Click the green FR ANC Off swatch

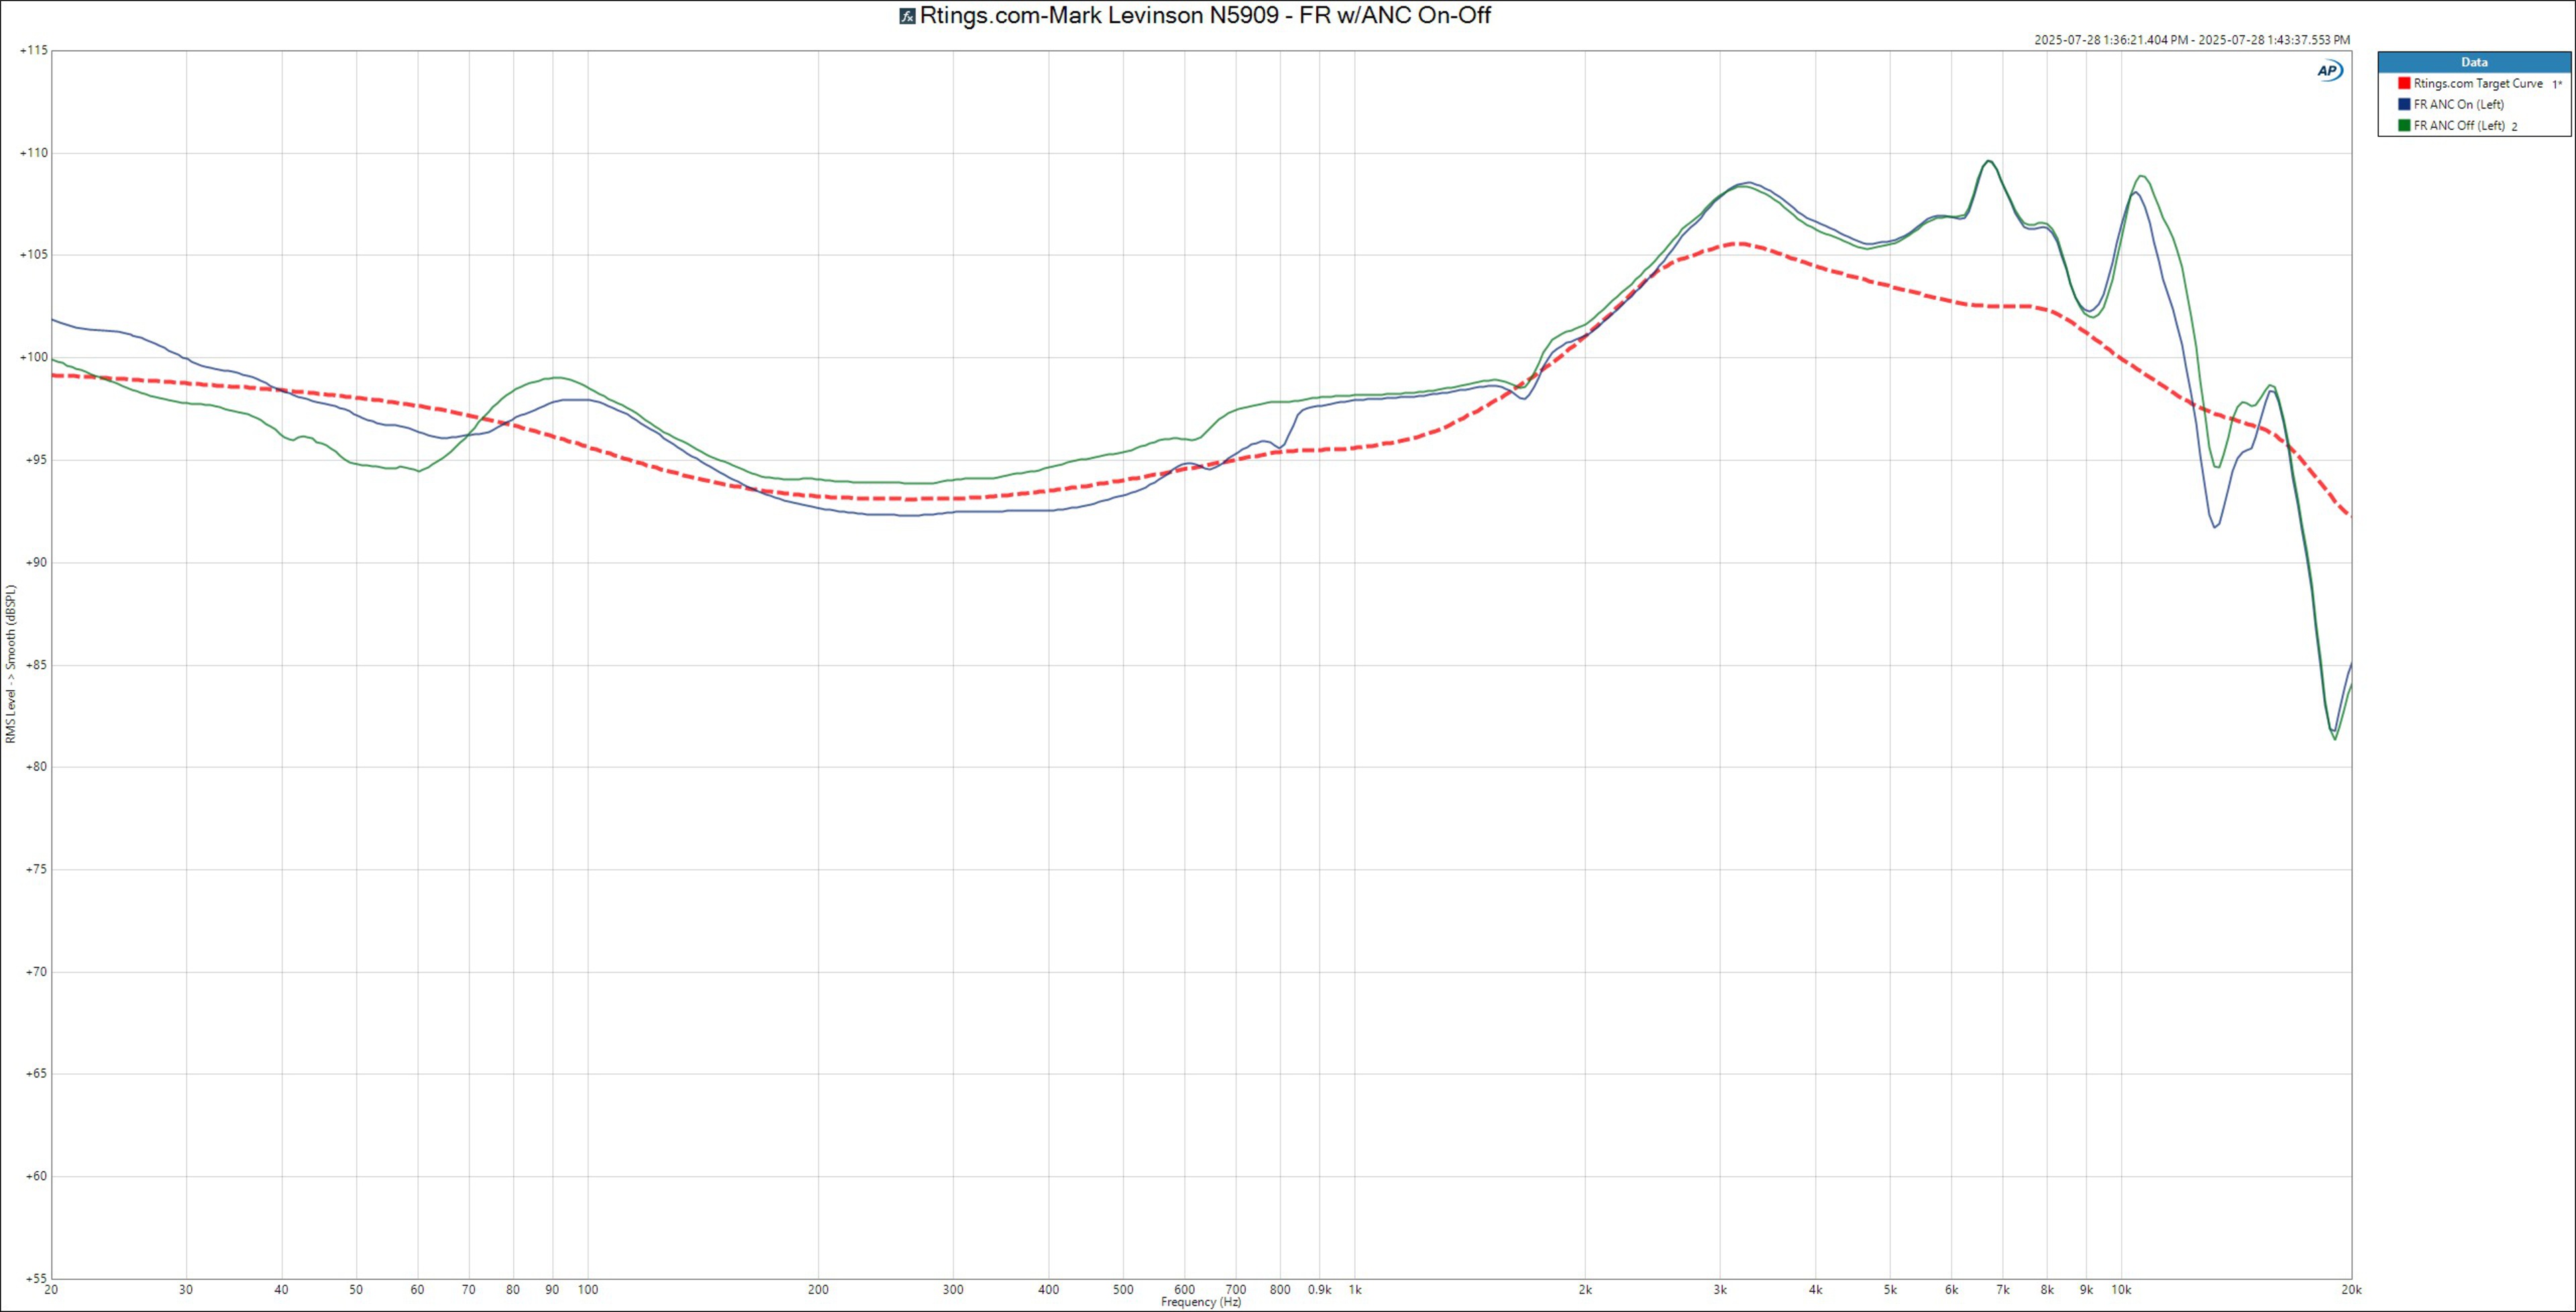click(x=2404, y=126)
